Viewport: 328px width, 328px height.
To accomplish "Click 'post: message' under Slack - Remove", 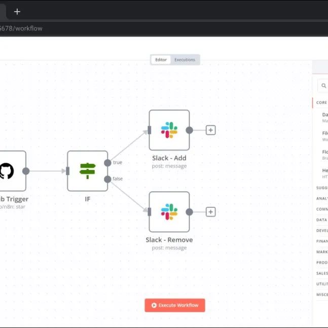I will (x=169, y=248).
